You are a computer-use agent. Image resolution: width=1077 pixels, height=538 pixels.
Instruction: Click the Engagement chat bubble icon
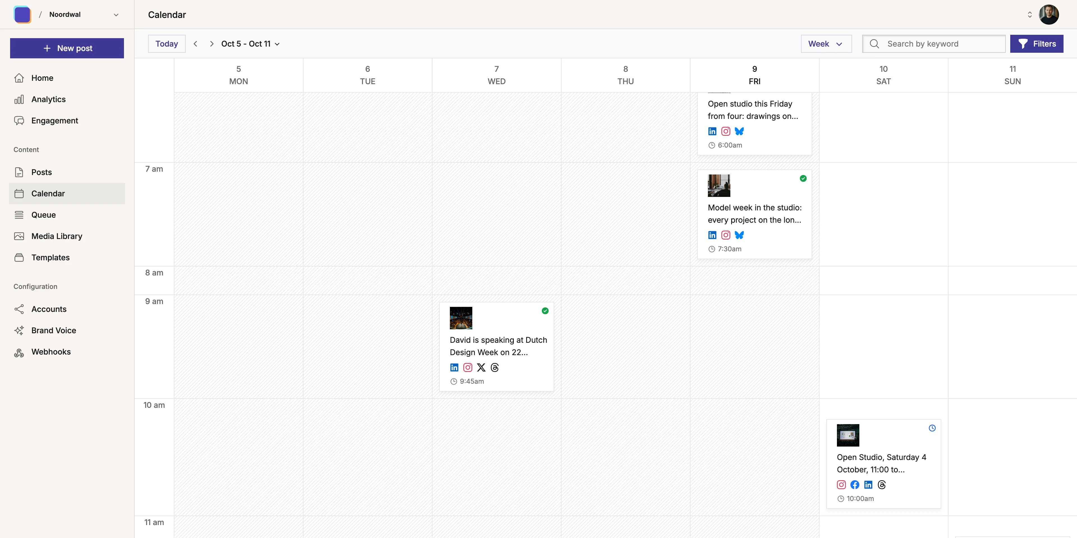click(x=19, y=120)
